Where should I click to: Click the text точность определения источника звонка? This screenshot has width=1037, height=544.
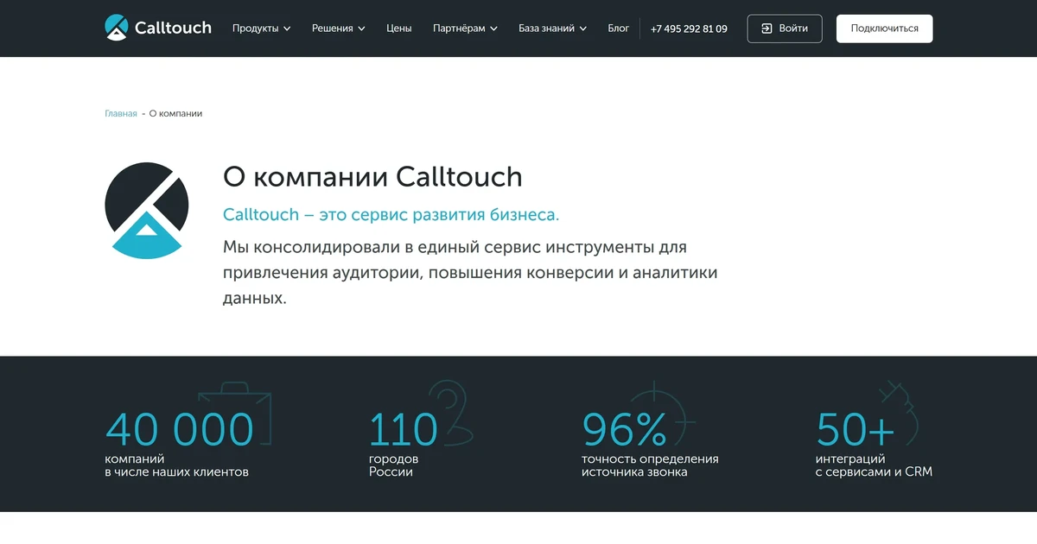650,465
